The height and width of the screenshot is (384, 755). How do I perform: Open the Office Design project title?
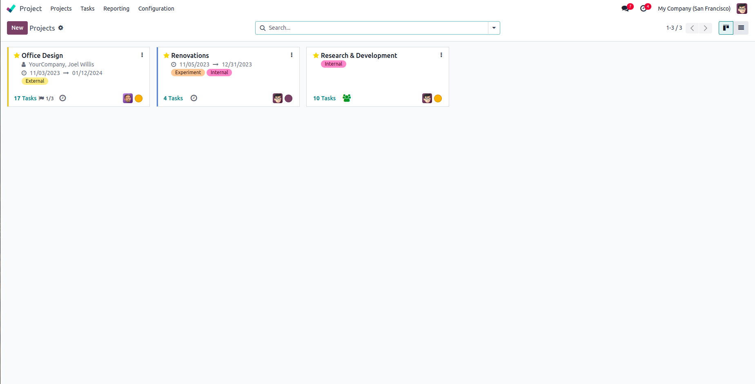pos(42,55)
